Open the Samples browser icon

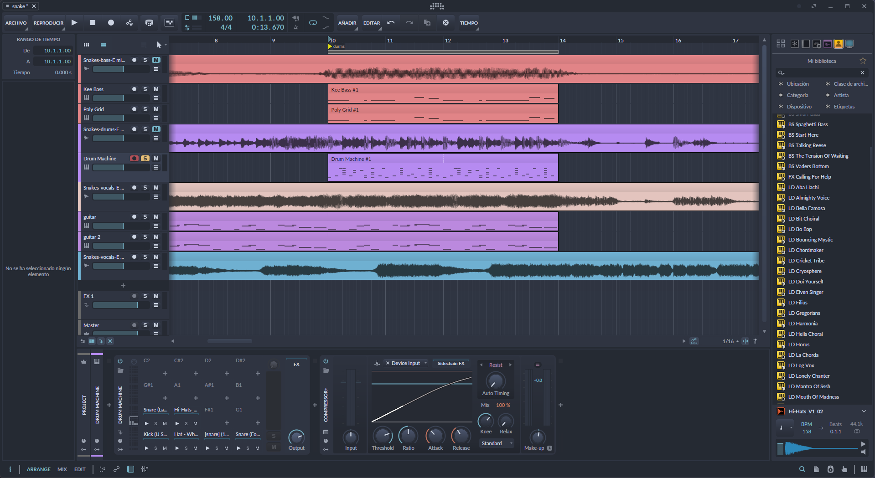(x=828, y=44)
